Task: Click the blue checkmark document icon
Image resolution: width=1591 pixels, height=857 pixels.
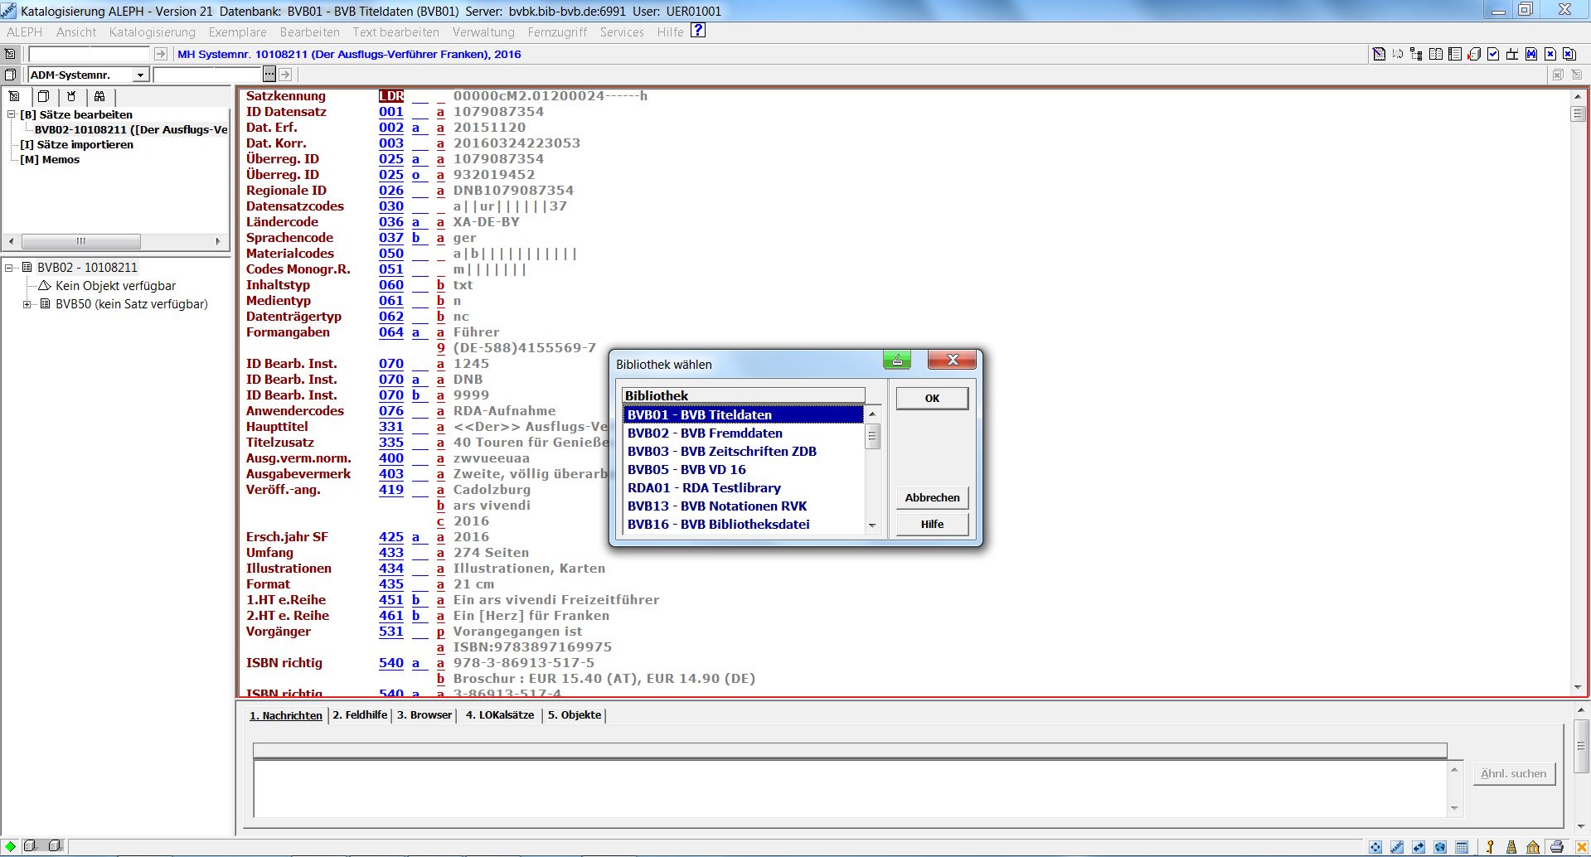Action: (x=1493, y=54)
